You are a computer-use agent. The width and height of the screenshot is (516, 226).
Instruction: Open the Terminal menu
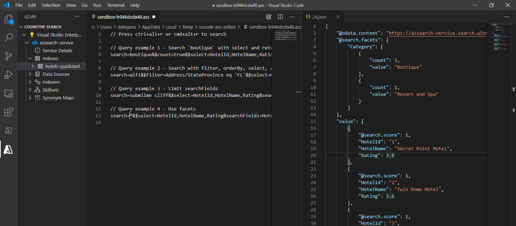tap(115, 5)
